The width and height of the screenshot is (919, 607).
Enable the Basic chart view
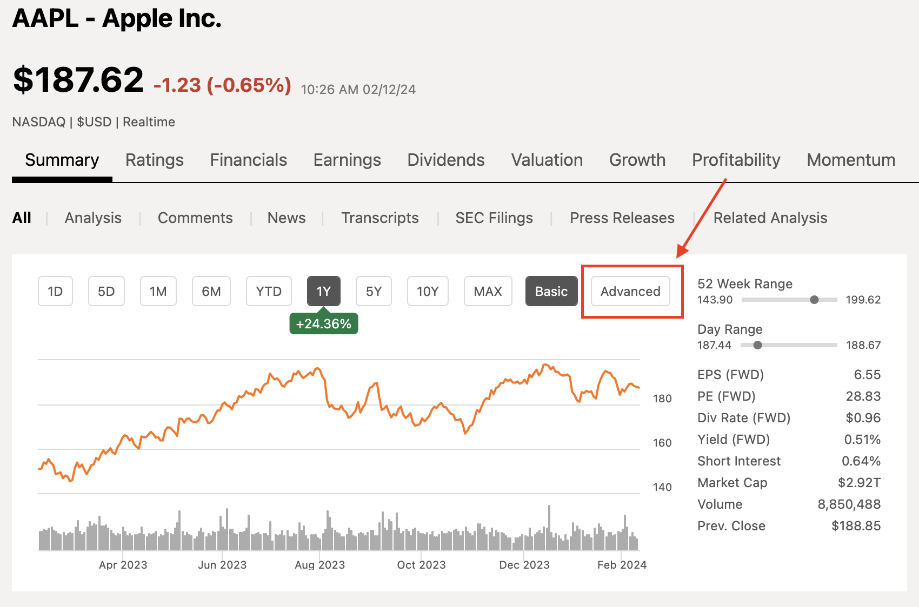click(551, 291)
